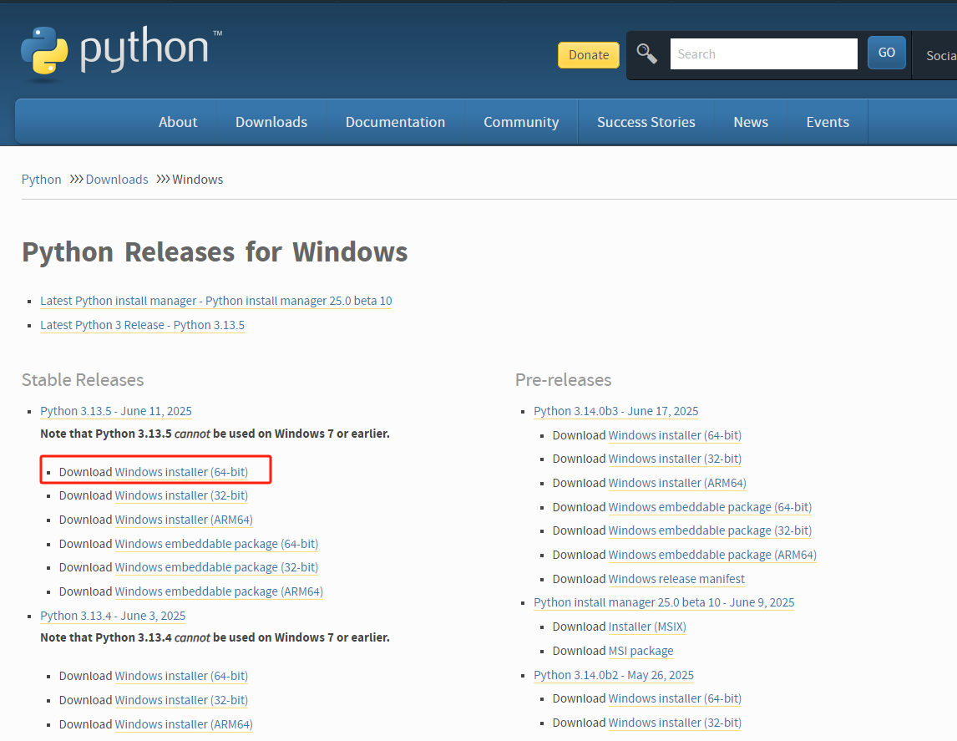This screenshot has height=741, width=957.
Task: Download MSI package
Action: [641, 652]
